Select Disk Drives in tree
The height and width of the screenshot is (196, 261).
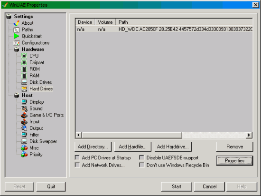click(41, 82)
